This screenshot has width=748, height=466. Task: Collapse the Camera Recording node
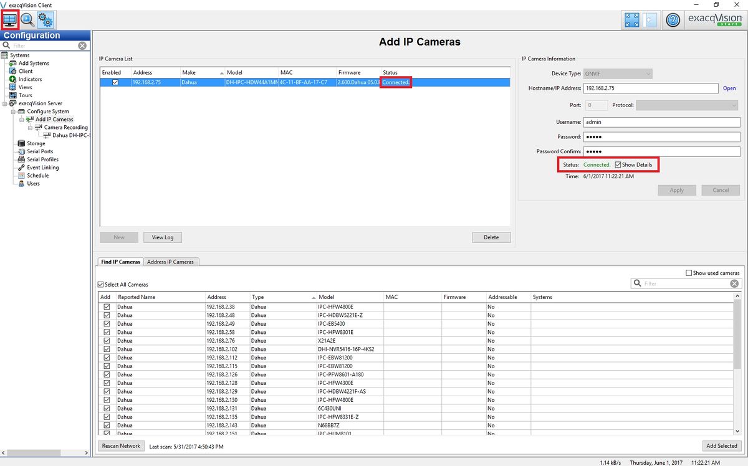(29, 128)
